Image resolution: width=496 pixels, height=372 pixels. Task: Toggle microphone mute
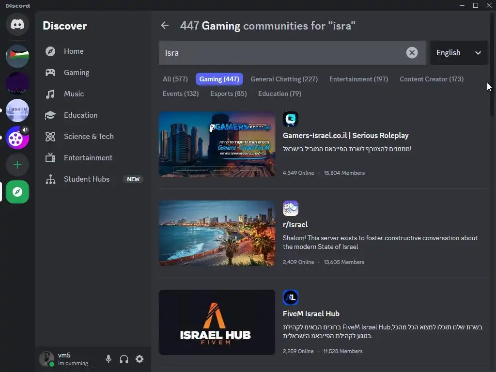pyautogui.click(x=108, y=359)
